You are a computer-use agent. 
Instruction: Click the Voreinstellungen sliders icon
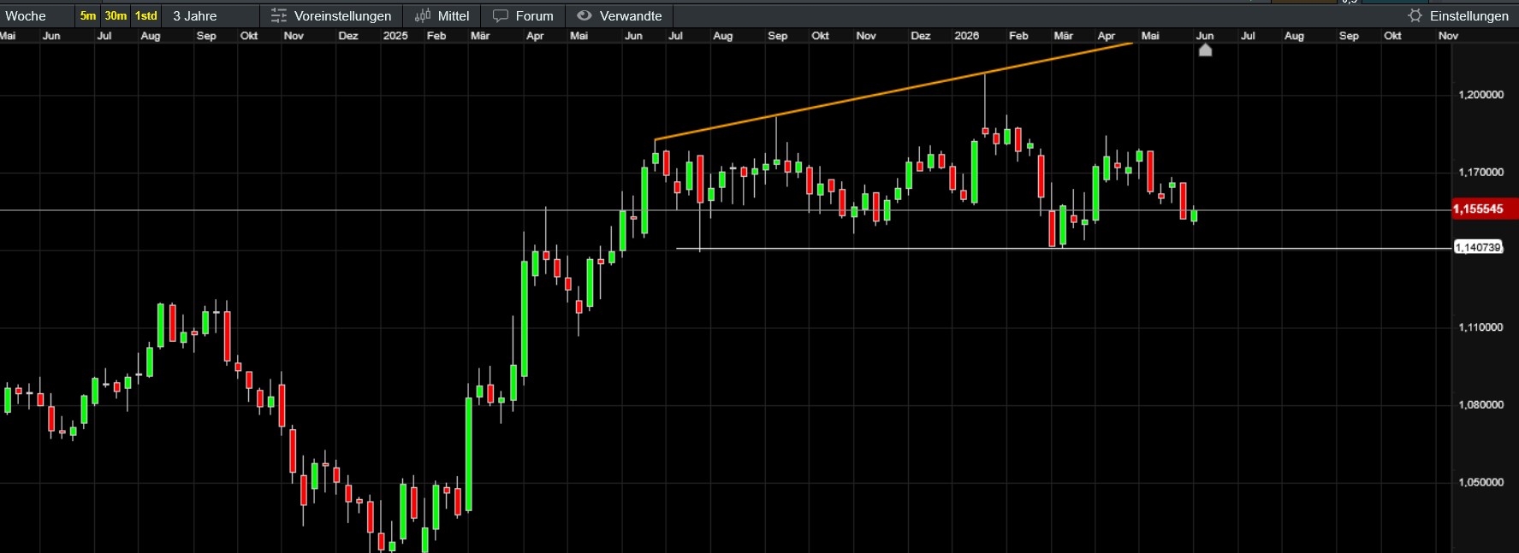[x=278, y=16]
